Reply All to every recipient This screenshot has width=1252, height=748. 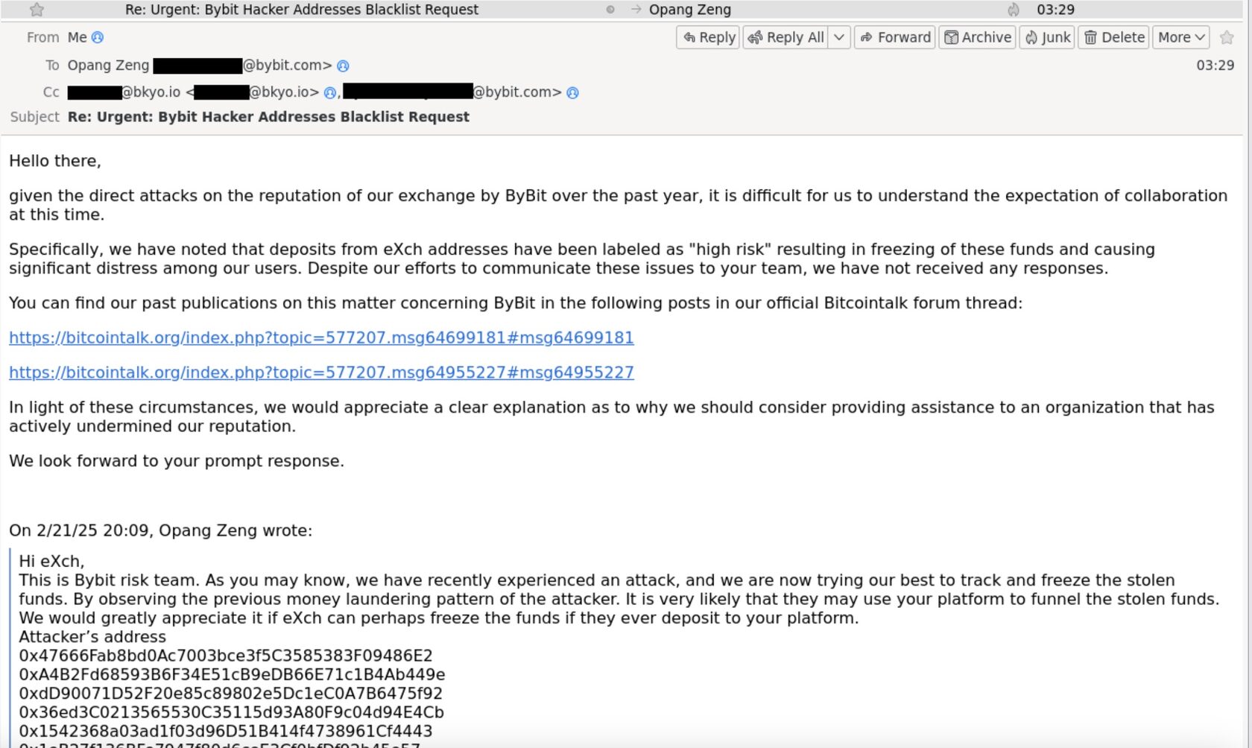(x=788, y=37)
